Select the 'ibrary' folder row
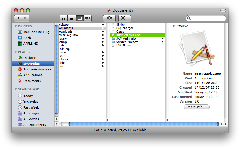This screenshot has height=149, width=240. (82, 38)
